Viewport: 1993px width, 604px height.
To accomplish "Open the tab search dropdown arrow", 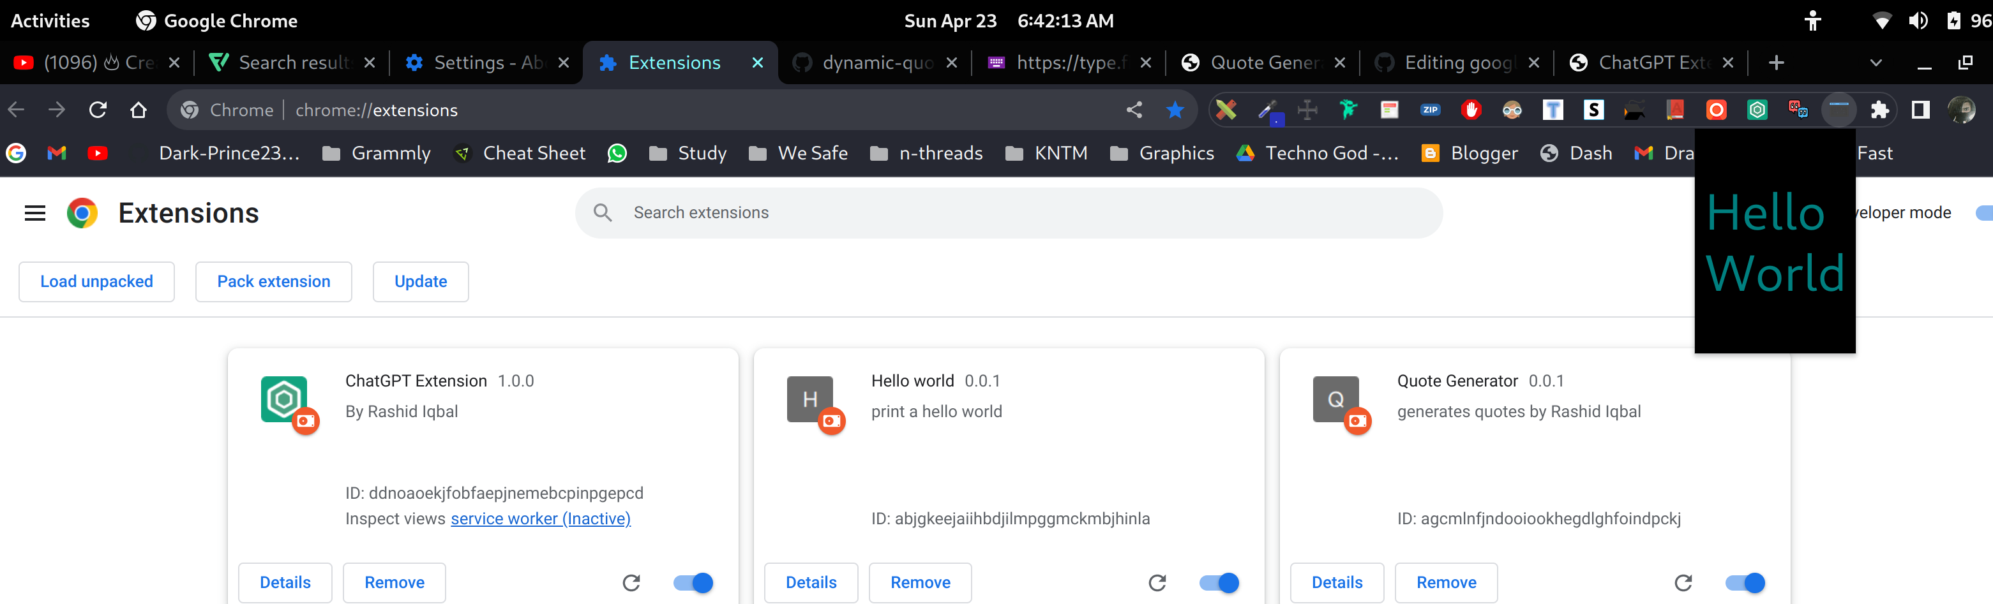I will (1876, 63).
